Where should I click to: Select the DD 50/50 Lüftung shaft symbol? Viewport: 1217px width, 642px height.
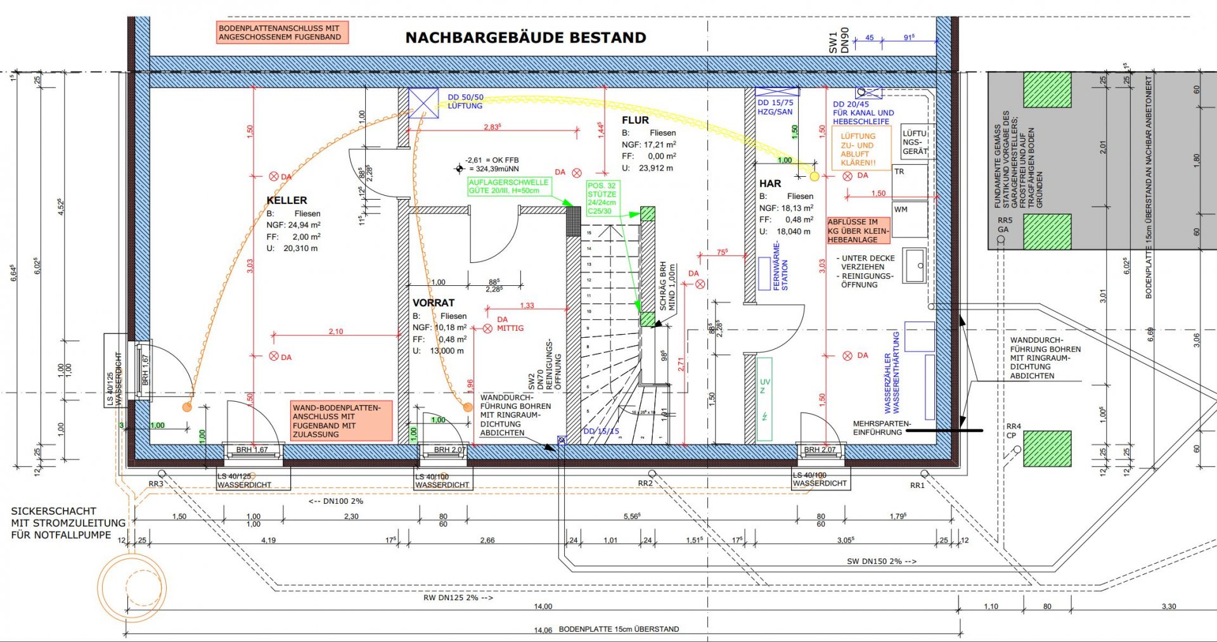(423, 103)
